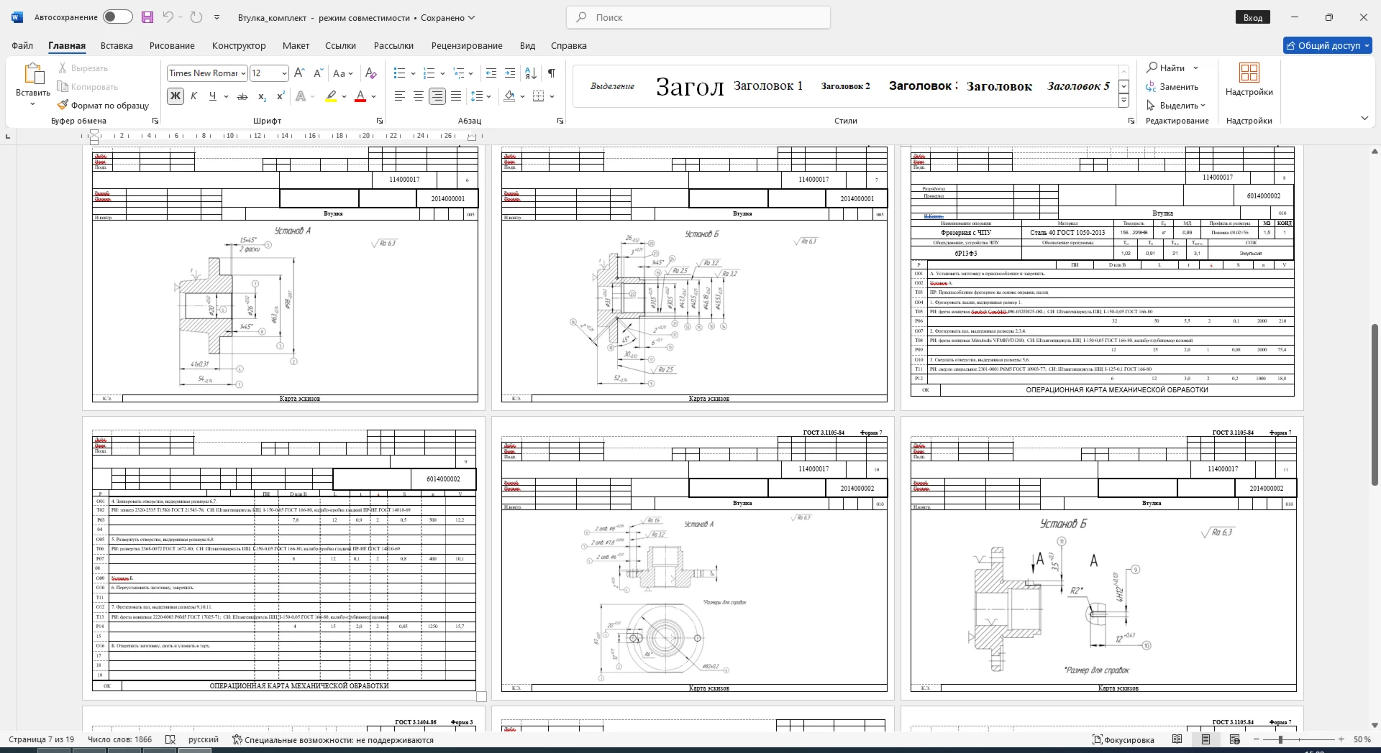Collapse the ribbon with the chevron
Screen dimensions: 1381x753
point(1364,119)
